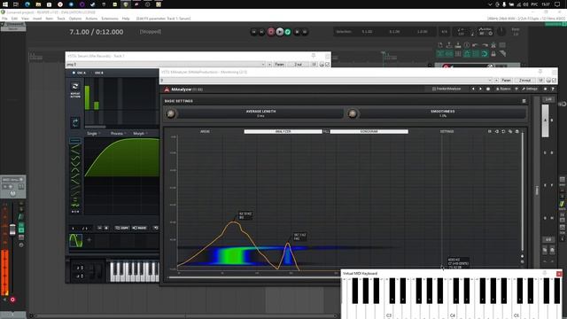Select the sine wavetable frame thumbnail
Viewport: 567px width, 319px height.
[75, 240]
